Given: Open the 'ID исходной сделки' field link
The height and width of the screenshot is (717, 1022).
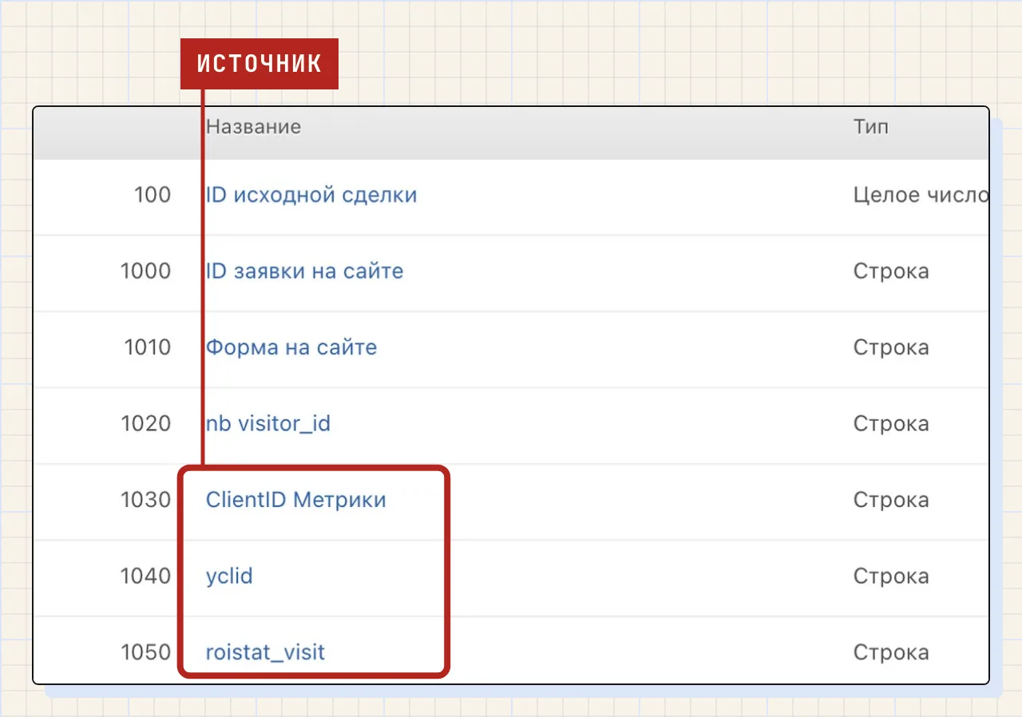Looking at the screenshot, I should click(x=311, y=195).
